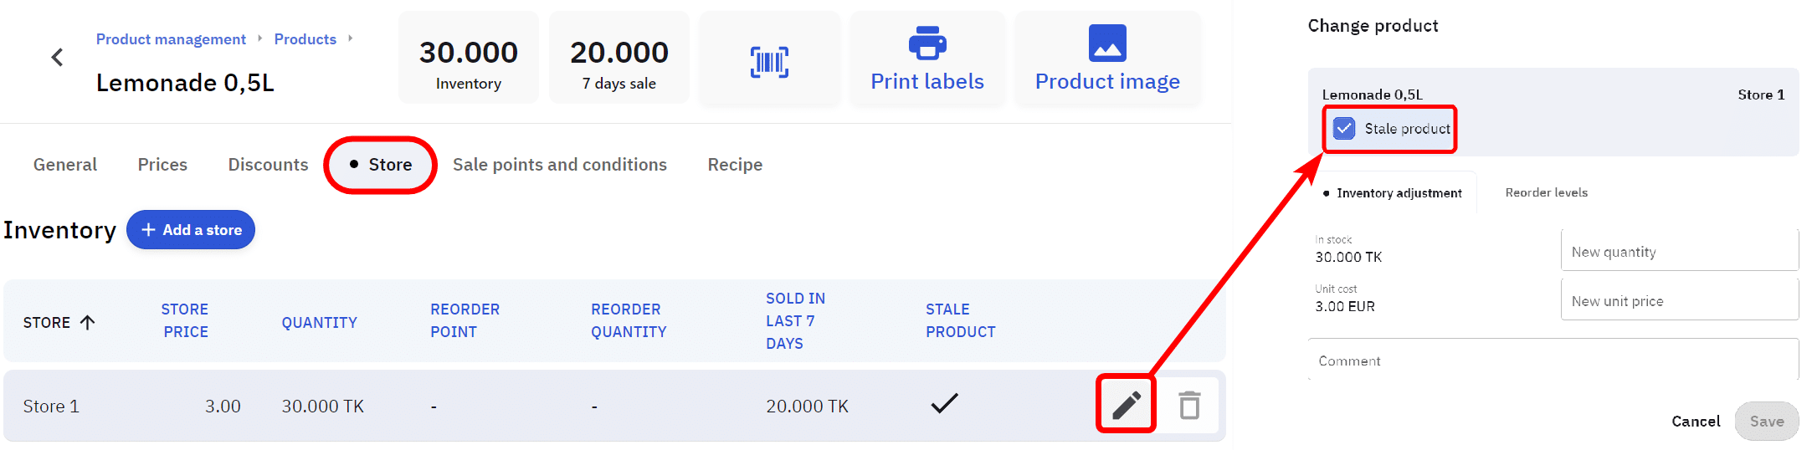
Task: Select the Sale points and conditions tab
Action: tap(559, 165)
